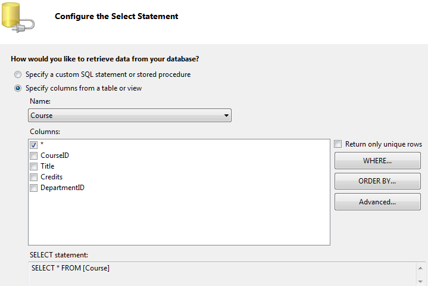Open the ORDER BY... dialog
This screenshot has width=428, height=286.
377,181
